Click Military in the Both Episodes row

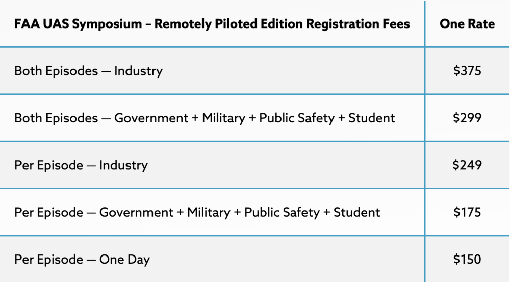pos(225,118)
